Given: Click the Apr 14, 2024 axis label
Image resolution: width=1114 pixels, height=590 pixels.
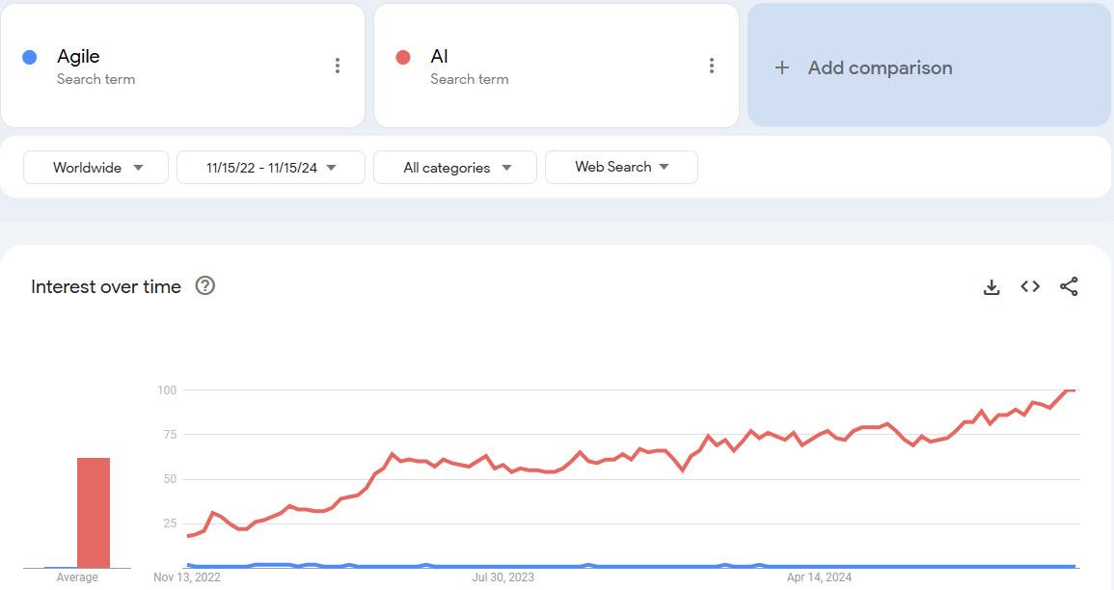Looking at the screenshot, I should (x=819, y=577).
